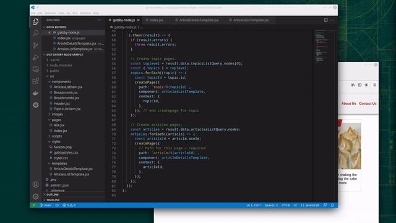Click the cake image in browser window
This screenshot has height=223, width=396.
(349, 146)
